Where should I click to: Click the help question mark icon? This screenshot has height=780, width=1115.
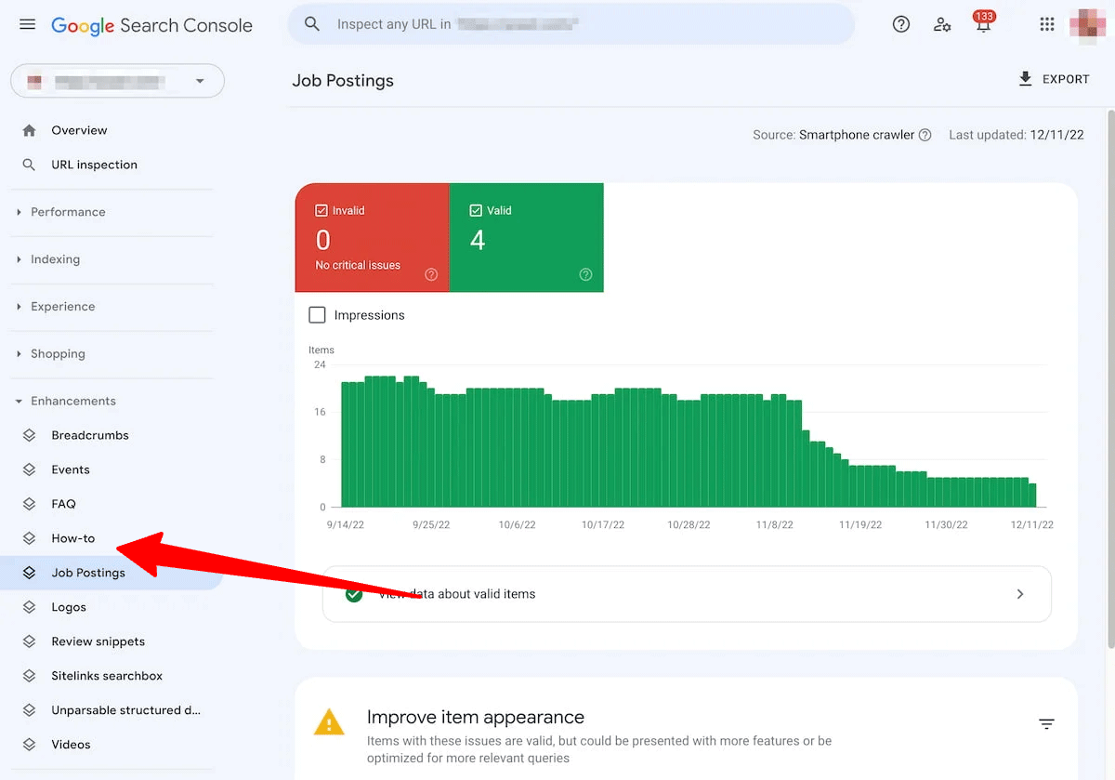click(x=900, y=24)
